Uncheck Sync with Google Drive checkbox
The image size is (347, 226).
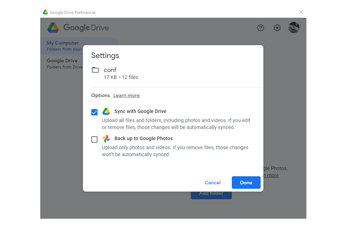coord(94,112)
